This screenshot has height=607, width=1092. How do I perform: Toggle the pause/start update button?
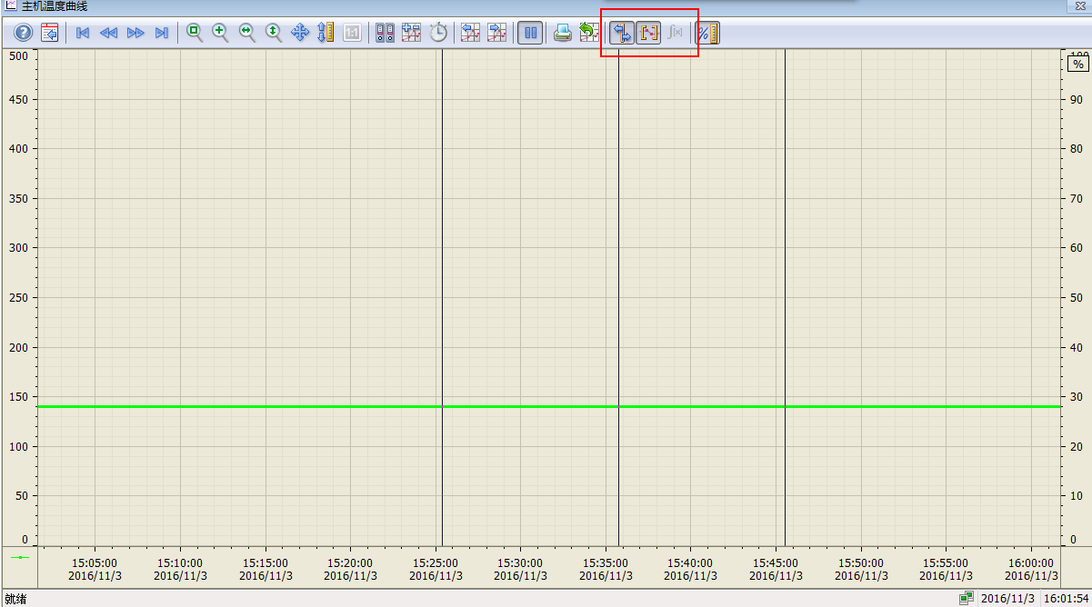point(531,34)
